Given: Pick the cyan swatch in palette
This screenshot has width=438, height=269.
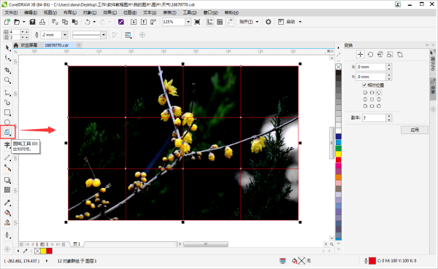Looking at the screenshot, I should pyautogui.click(x=338, y=142).
